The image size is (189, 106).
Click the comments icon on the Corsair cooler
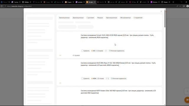pos(106,51)
